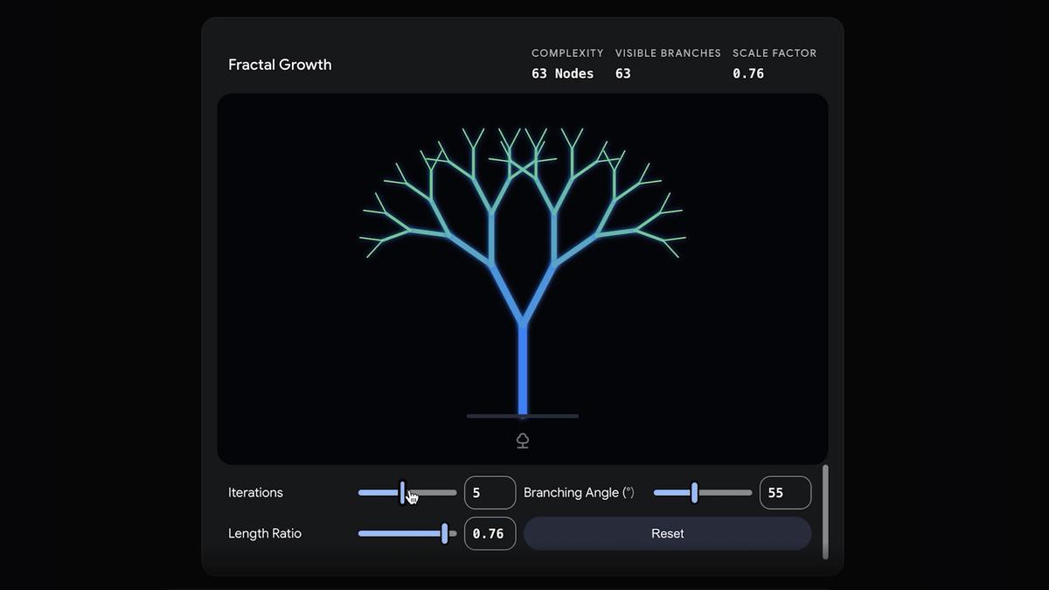Click the 63 Nodes complexity value
The width and height of the screenshot is (1049, 590).
click(x=562, y=73)
